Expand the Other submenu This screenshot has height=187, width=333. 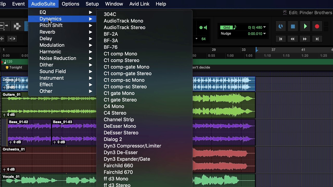(x=62, y=91)
